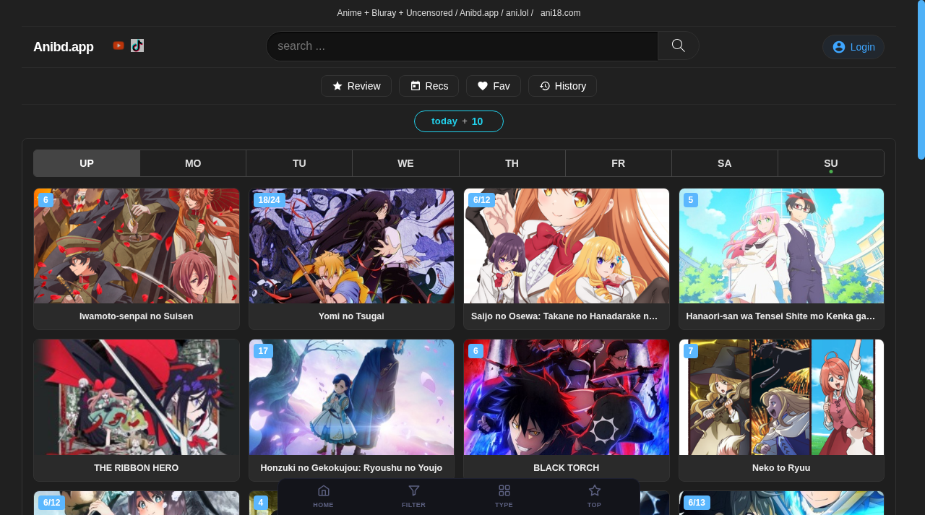This screenshot has width=925, height=515.
Task: Click the today + 10 pill
Action: point(459,121)
